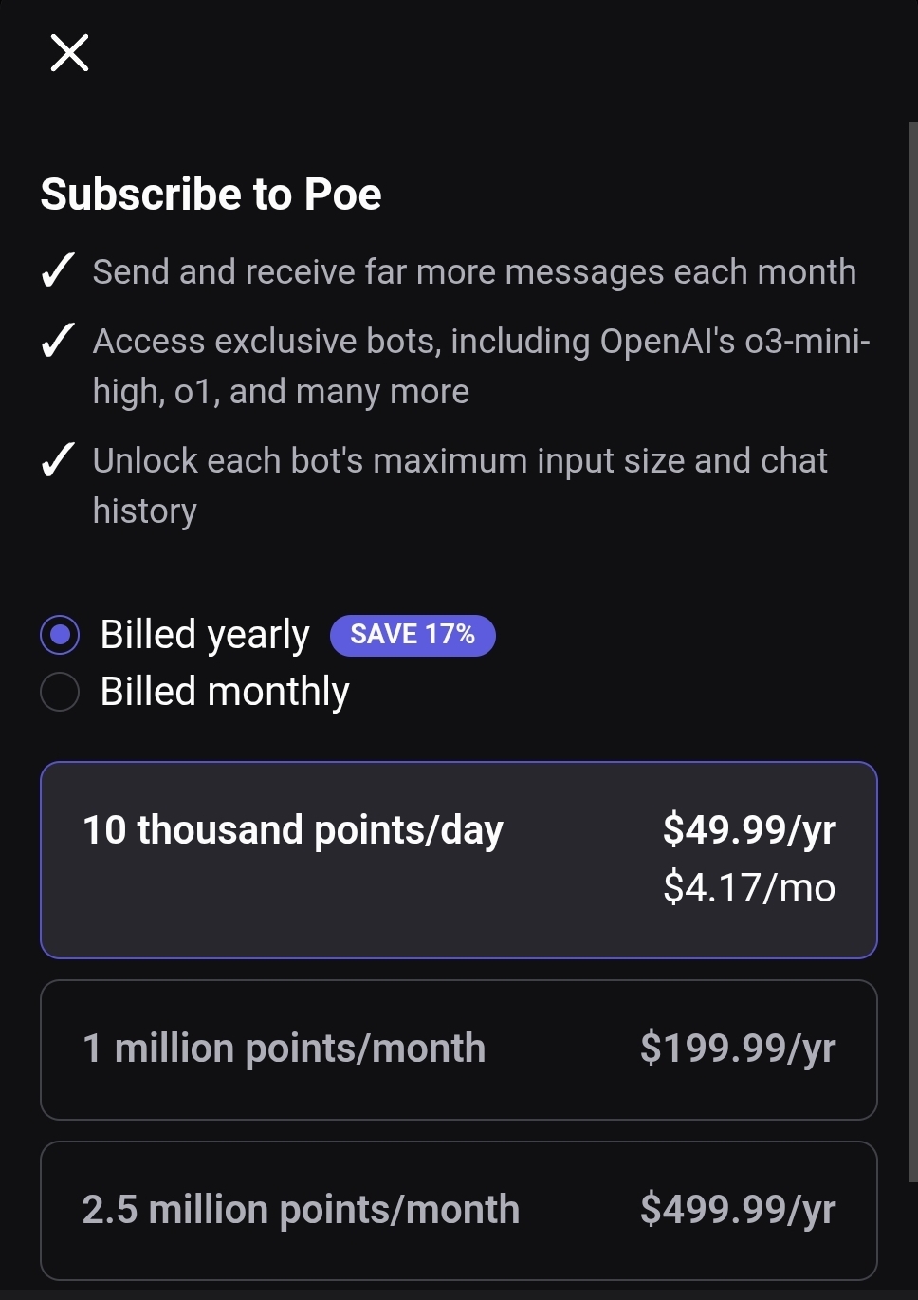The image size is (918, 1300).
Task: Click the $499.99/yr price text
Action: coord(738,1210)
